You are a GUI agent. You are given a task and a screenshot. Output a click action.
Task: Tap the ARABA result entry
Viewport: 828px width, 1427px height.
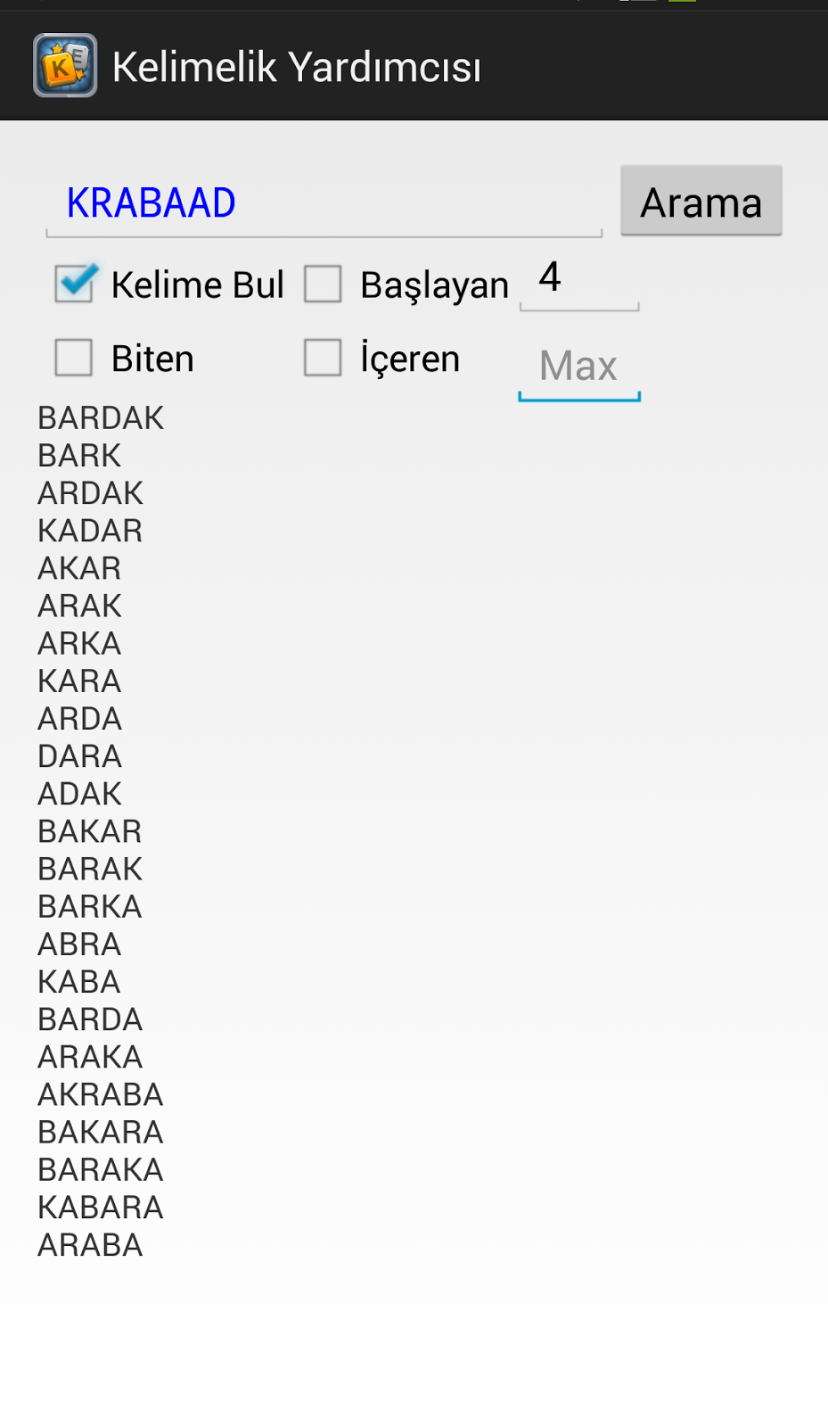tap(90, 1245)
